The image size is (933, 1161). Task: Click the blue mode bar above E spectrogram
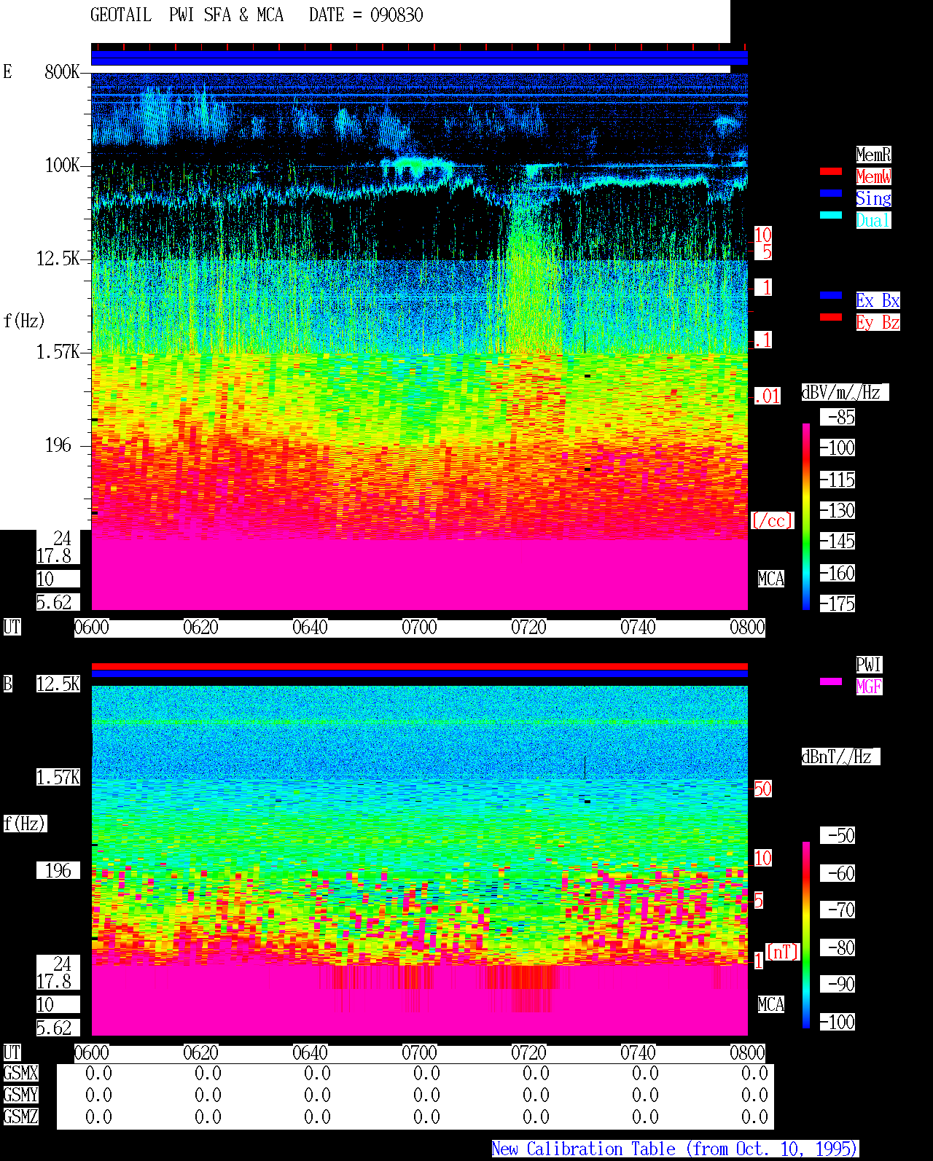(x=419, y=58)
